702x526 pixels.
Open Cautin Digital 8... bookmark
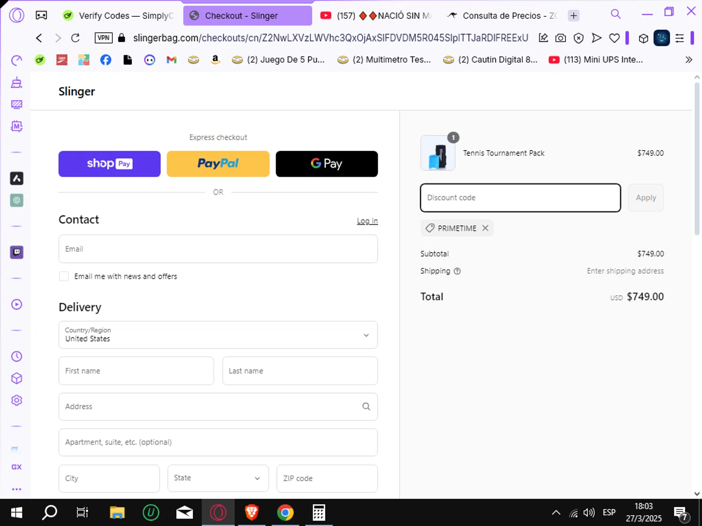pos(490,60)
